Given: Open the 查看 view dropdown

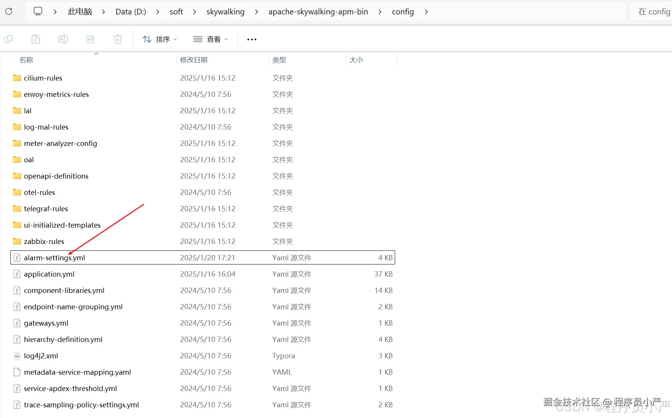Looking at the screenshot, I should pyautogui.click(x=210, y=39).
